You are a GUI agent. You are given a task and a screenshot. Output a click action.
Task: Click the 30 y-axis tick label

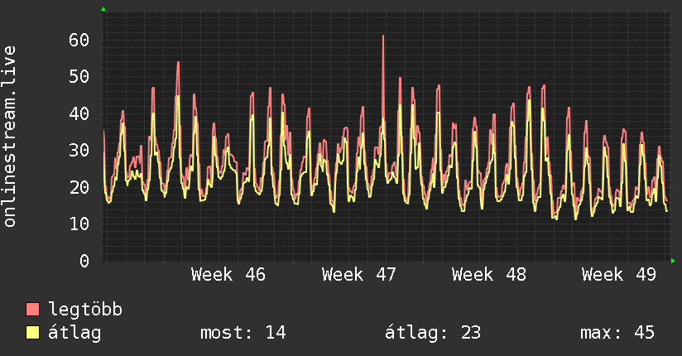tap(79, 151)
